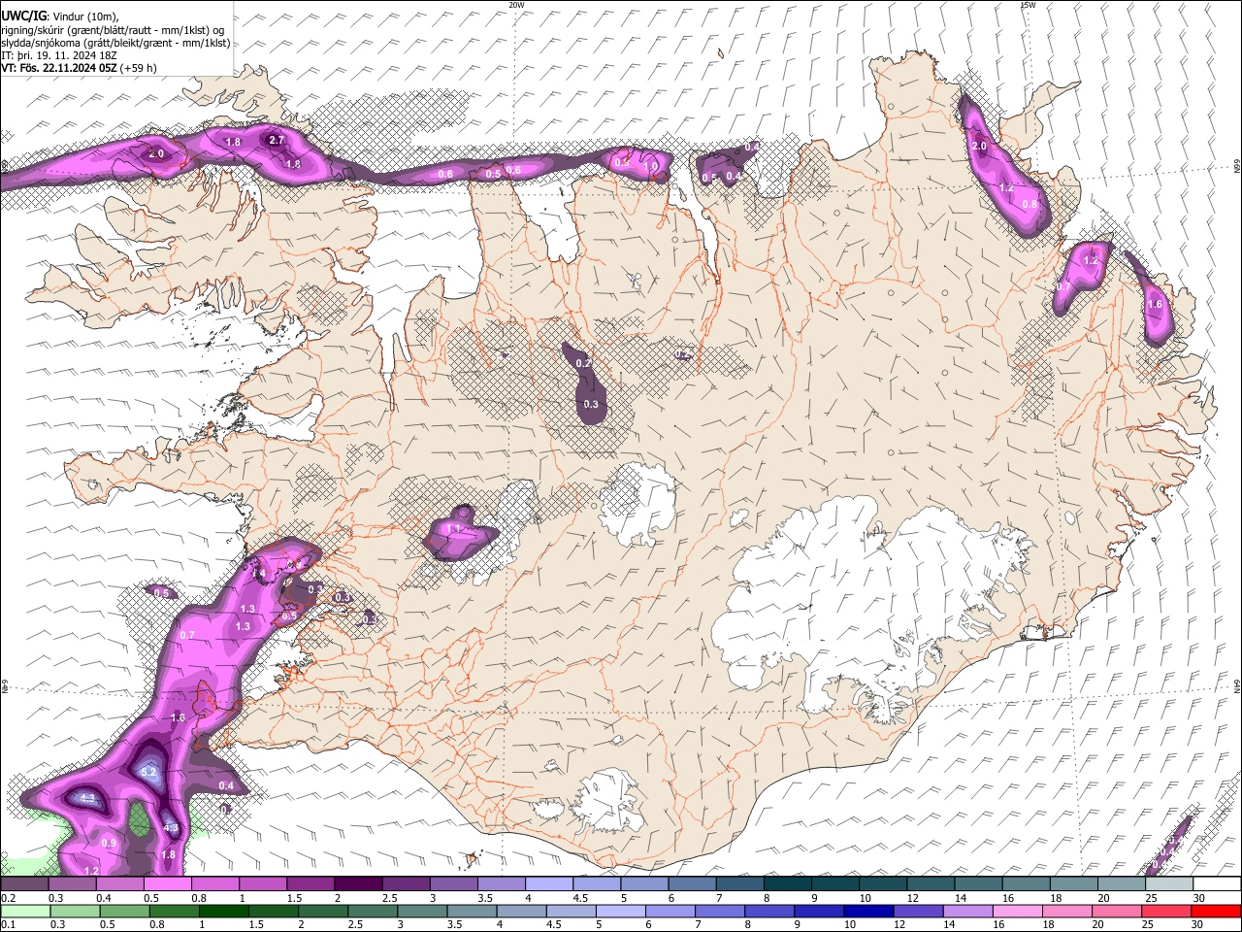Click the light green lower legend swatch at 0.1
The image size is (1242, 932).
click(x=24, y=912)
